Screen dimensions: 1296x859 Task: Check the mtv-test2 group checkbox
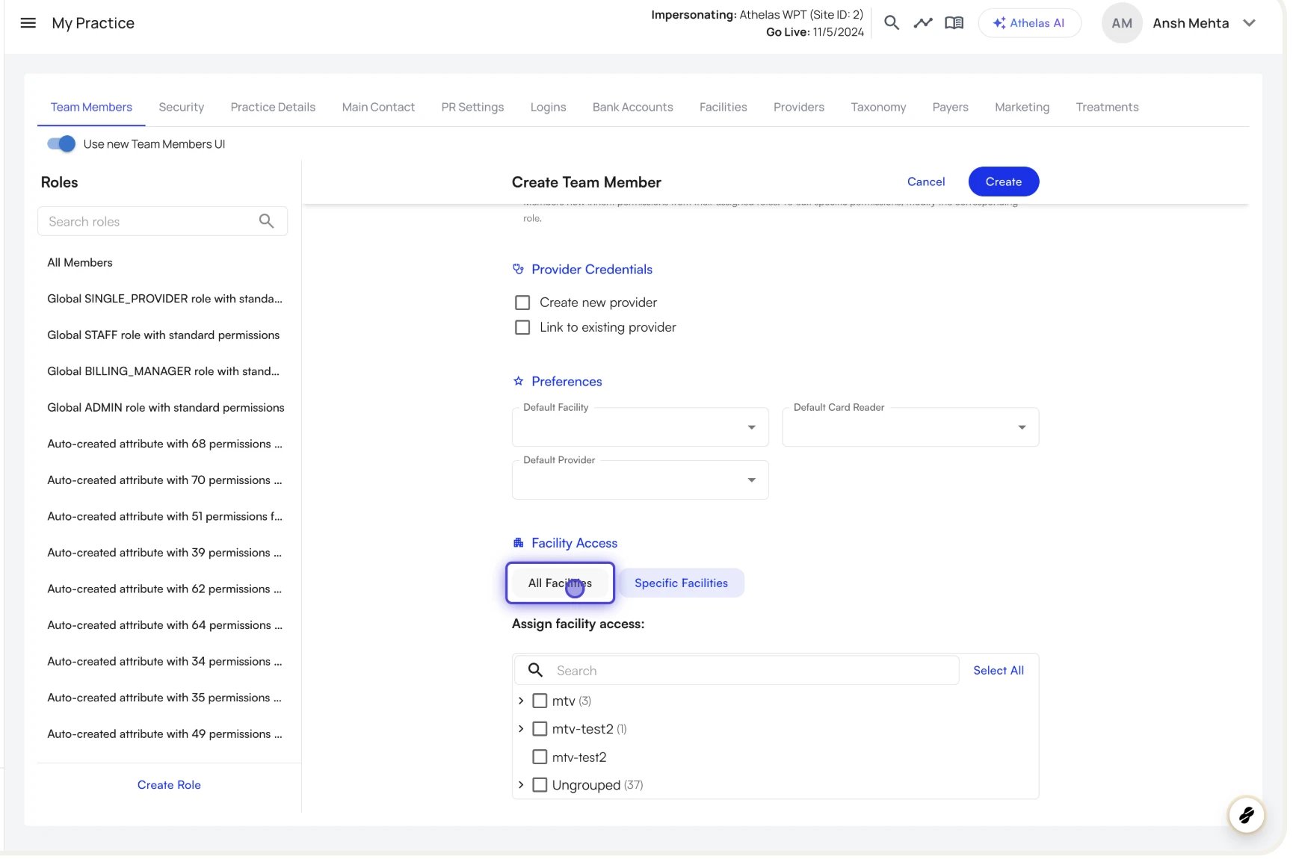(x=540, y=728)
